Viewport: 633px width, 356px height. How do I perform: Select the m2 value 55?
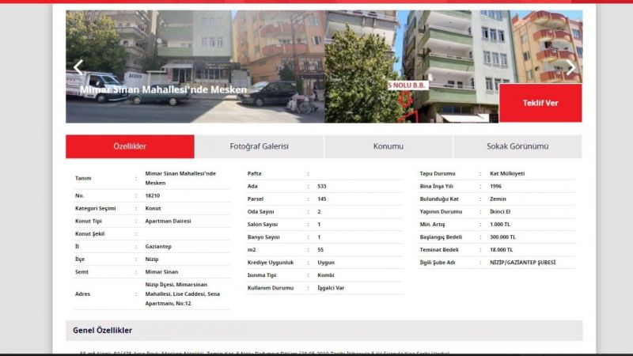320,250
